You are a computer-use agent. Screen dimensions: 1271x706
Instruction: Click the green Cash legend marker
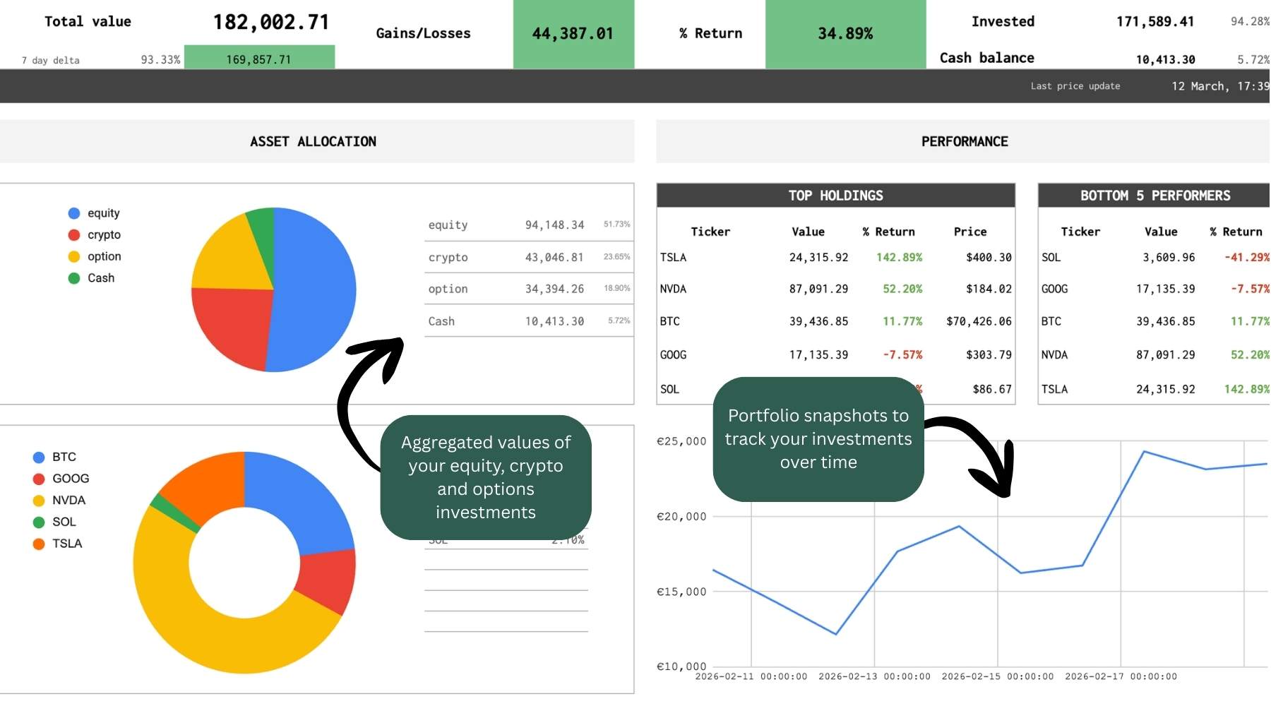[x=74, y=278]
